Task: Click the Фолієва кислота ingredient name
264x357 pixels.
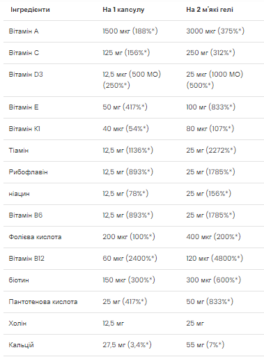Action: 35,237
